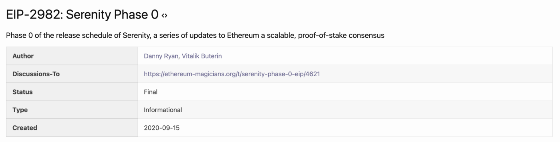560x142 pixels.
Task: Select the Type row label
Action: pyautogui.click(x=20, y=110)
